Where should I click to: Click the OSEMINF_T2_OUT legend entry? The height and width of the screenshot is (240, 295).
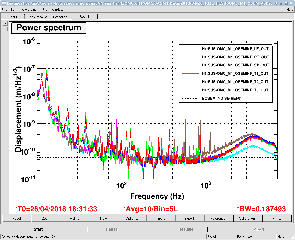pos(235,82)
